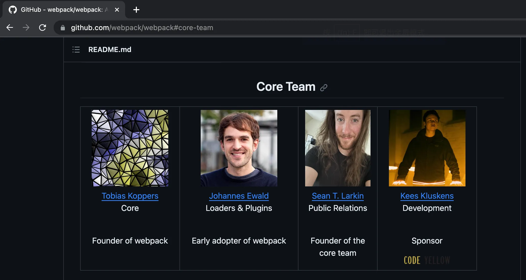Click Sean T. Larkin profile photo
Image resolution: width=526 pixels, height=280 pixels.
click(338, 148)
